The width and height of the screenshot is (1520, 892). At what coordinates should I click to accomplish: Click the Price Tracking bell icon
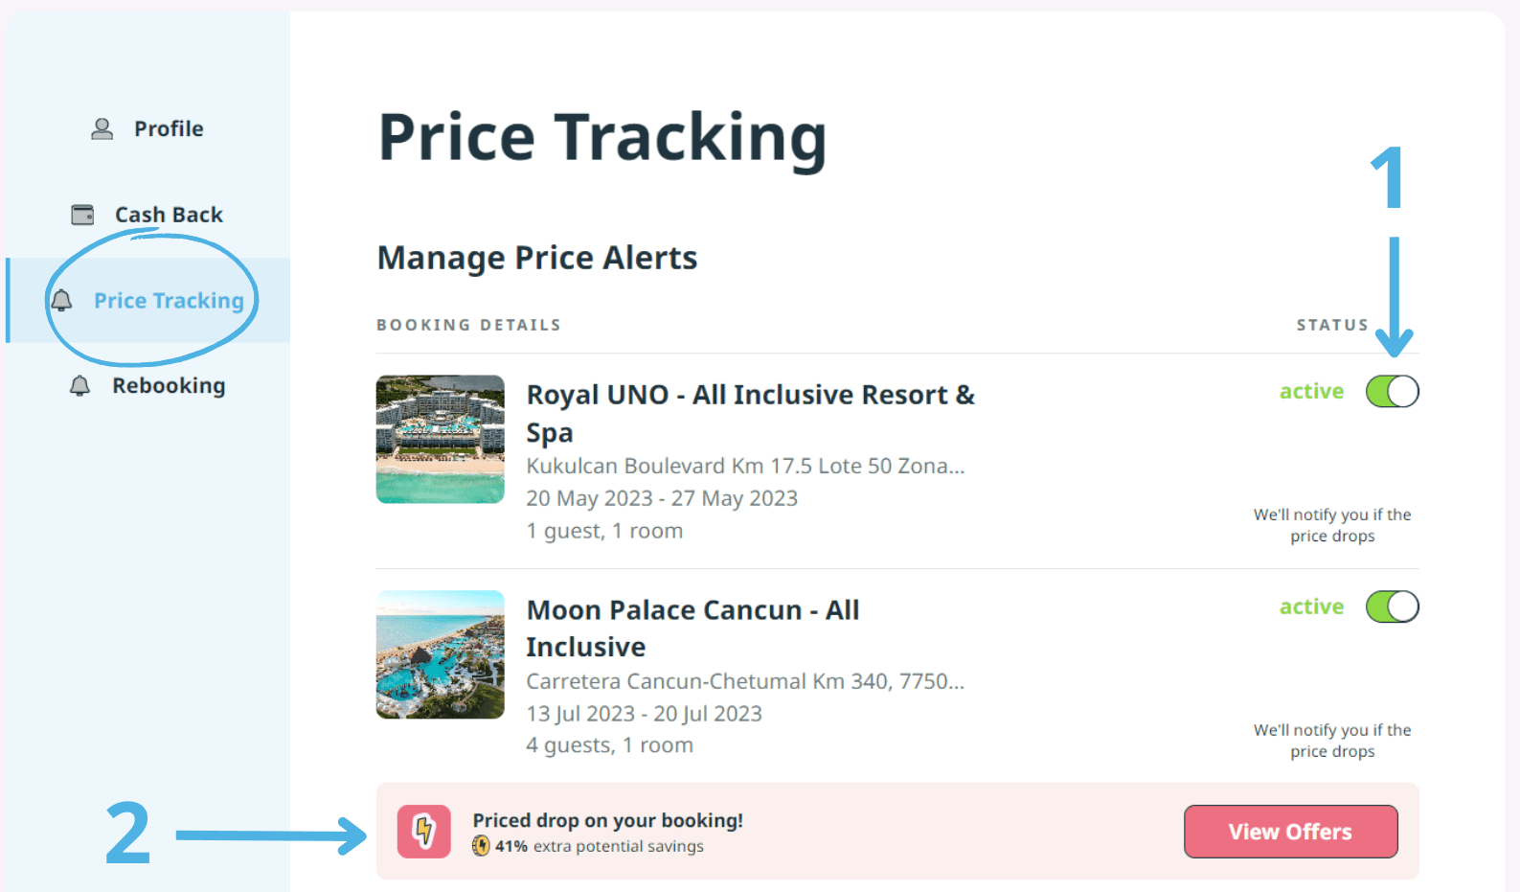click(61, 301)
